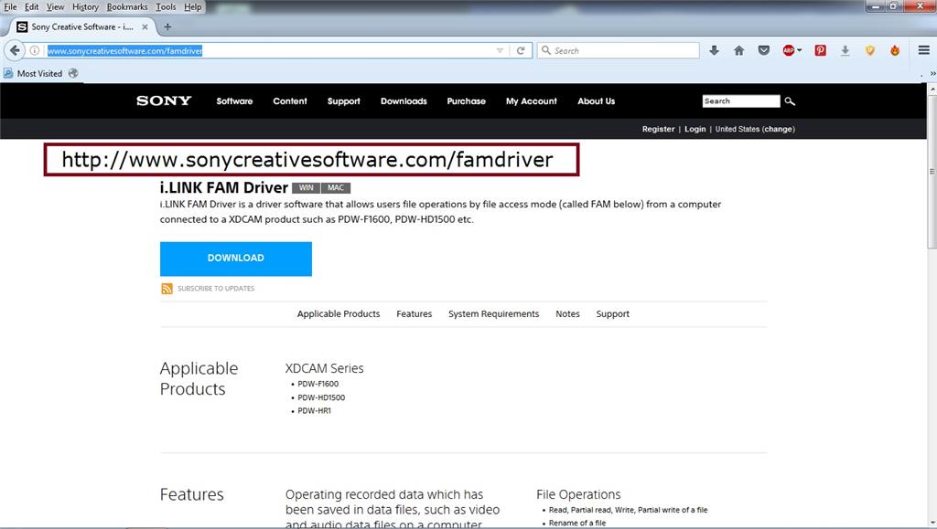Click the scrollbar up arrow

[x=932, y=90]
